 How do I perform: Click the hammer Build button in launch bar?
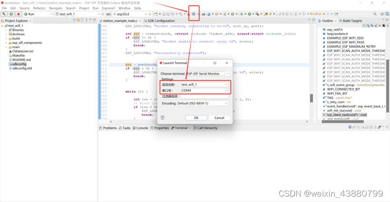tap(4, 14)
